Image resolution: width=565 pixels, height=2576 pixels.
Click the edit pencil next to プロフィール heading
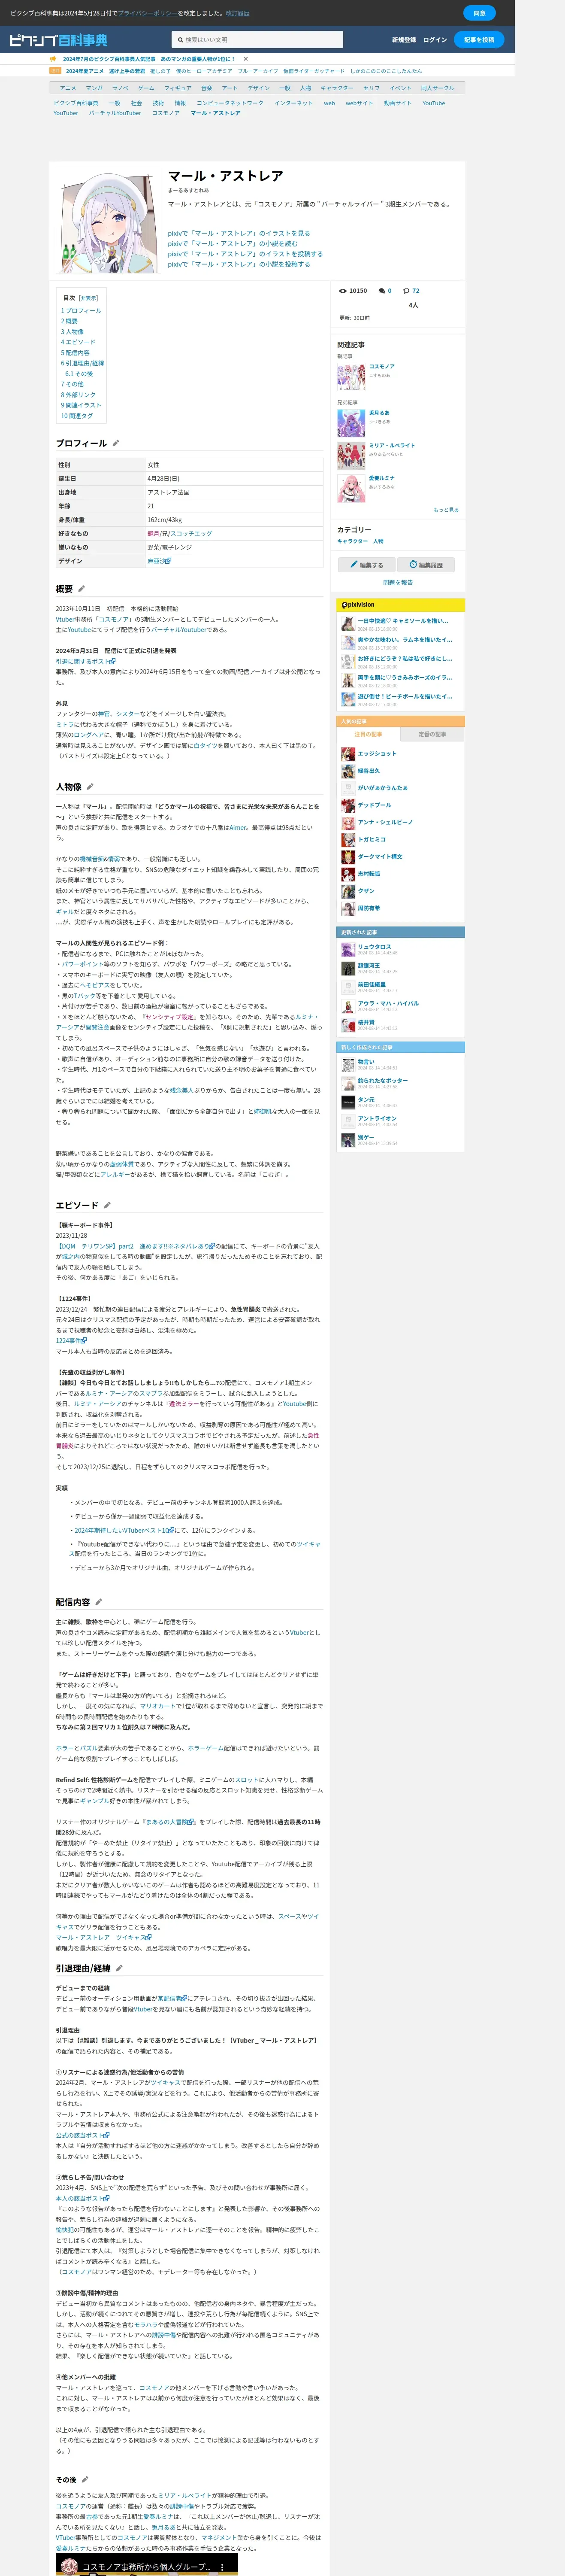point(116,443)
